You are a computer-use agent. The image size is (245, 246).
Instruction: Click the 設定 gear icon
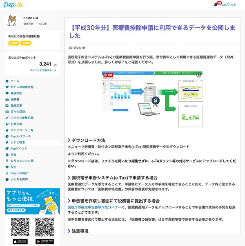pos(7,167)
